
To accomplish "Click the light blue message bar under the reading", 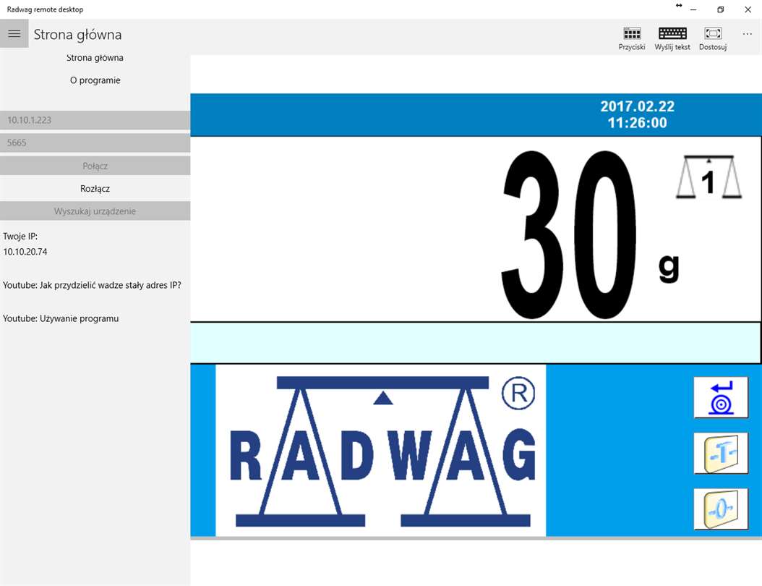I will click(475, 342).
